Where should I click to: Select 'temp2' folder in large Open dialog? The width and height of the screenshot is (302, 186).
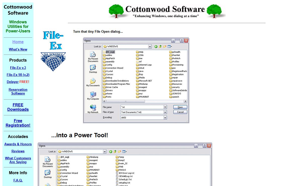(x=120, y=160)
